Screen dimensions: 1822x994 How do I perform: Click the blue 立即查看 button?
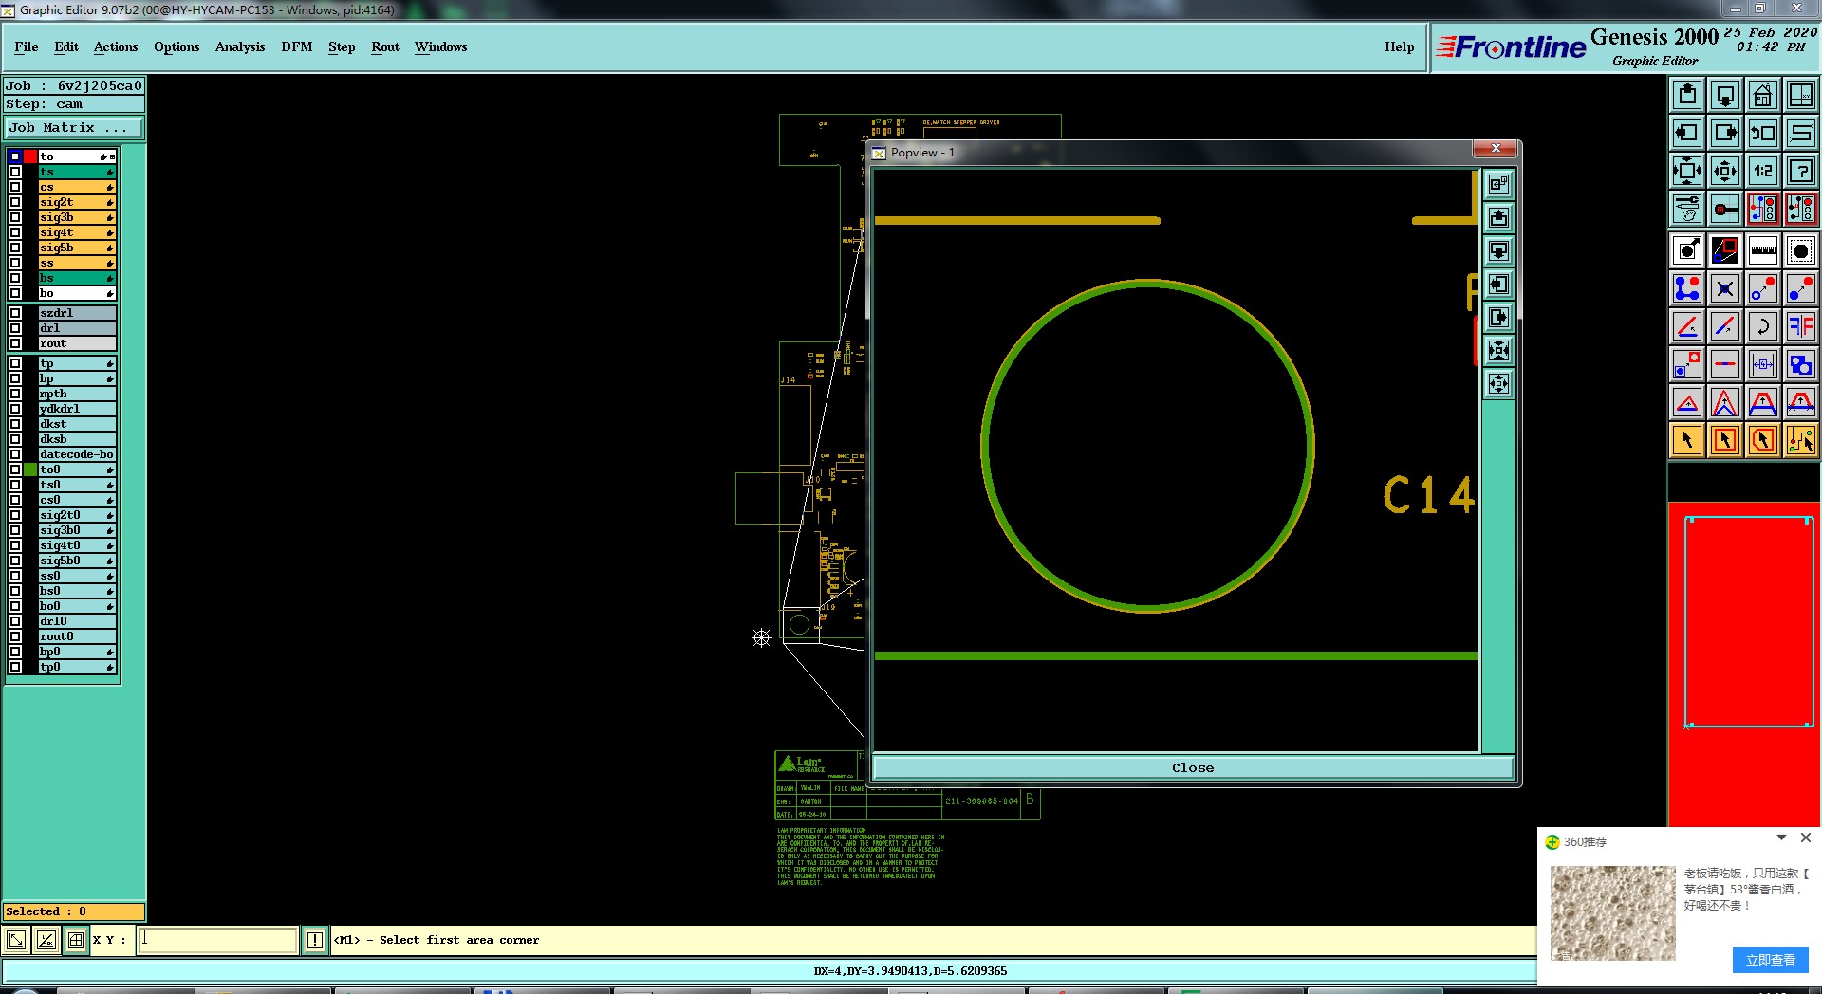[1770, 960]
